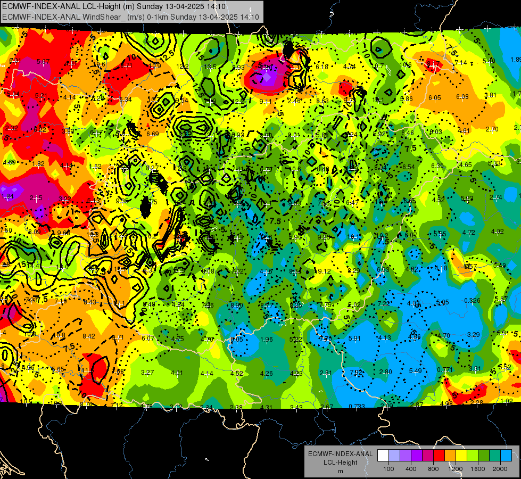Screen dimensions: 521x479
Task: Click the dark green legend swatch
Action: pyautogui.click(x=483, y=456)
